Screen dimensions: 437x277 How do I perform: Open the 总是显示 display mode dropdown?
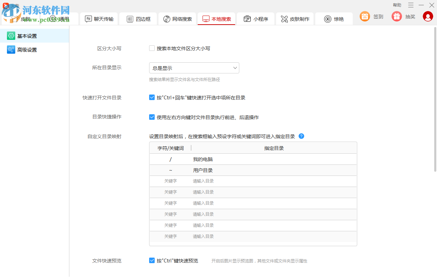tap(194, 68)
